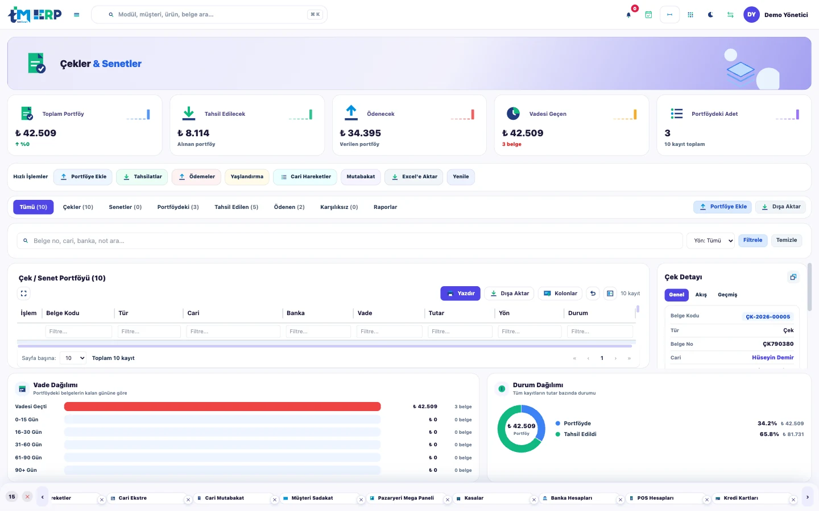Image resolution: width=819 pixels, height=511 pixels.
Task: Click the Belge Kodu column filter field
Action: 78,332
